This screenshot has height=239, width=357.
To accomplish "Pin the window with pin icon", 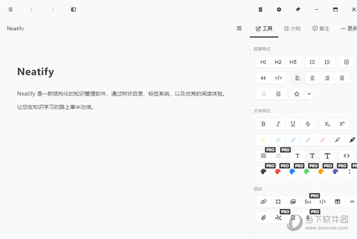I will pyautogui.click(x=298, y=10).
